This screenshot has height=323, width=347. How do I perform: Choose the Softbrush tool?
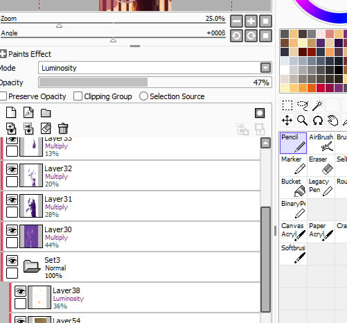(x=293, y=254)
